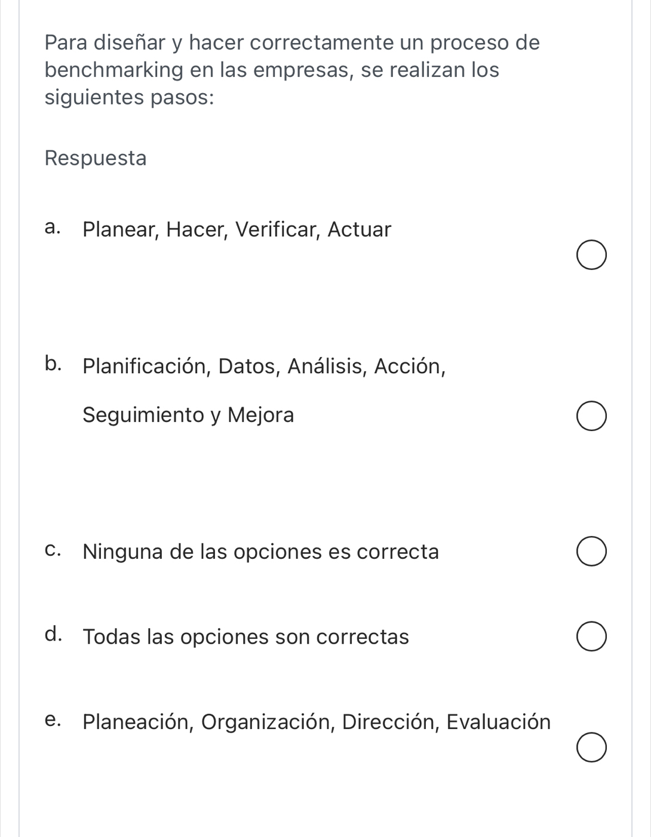The image size is (651, 837).
Task: Click the "a." option letter
Action: [x=53, y=228]
